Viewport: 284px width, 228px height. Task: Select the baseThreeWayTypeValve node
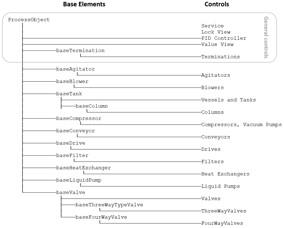click(x=109, y=205)
